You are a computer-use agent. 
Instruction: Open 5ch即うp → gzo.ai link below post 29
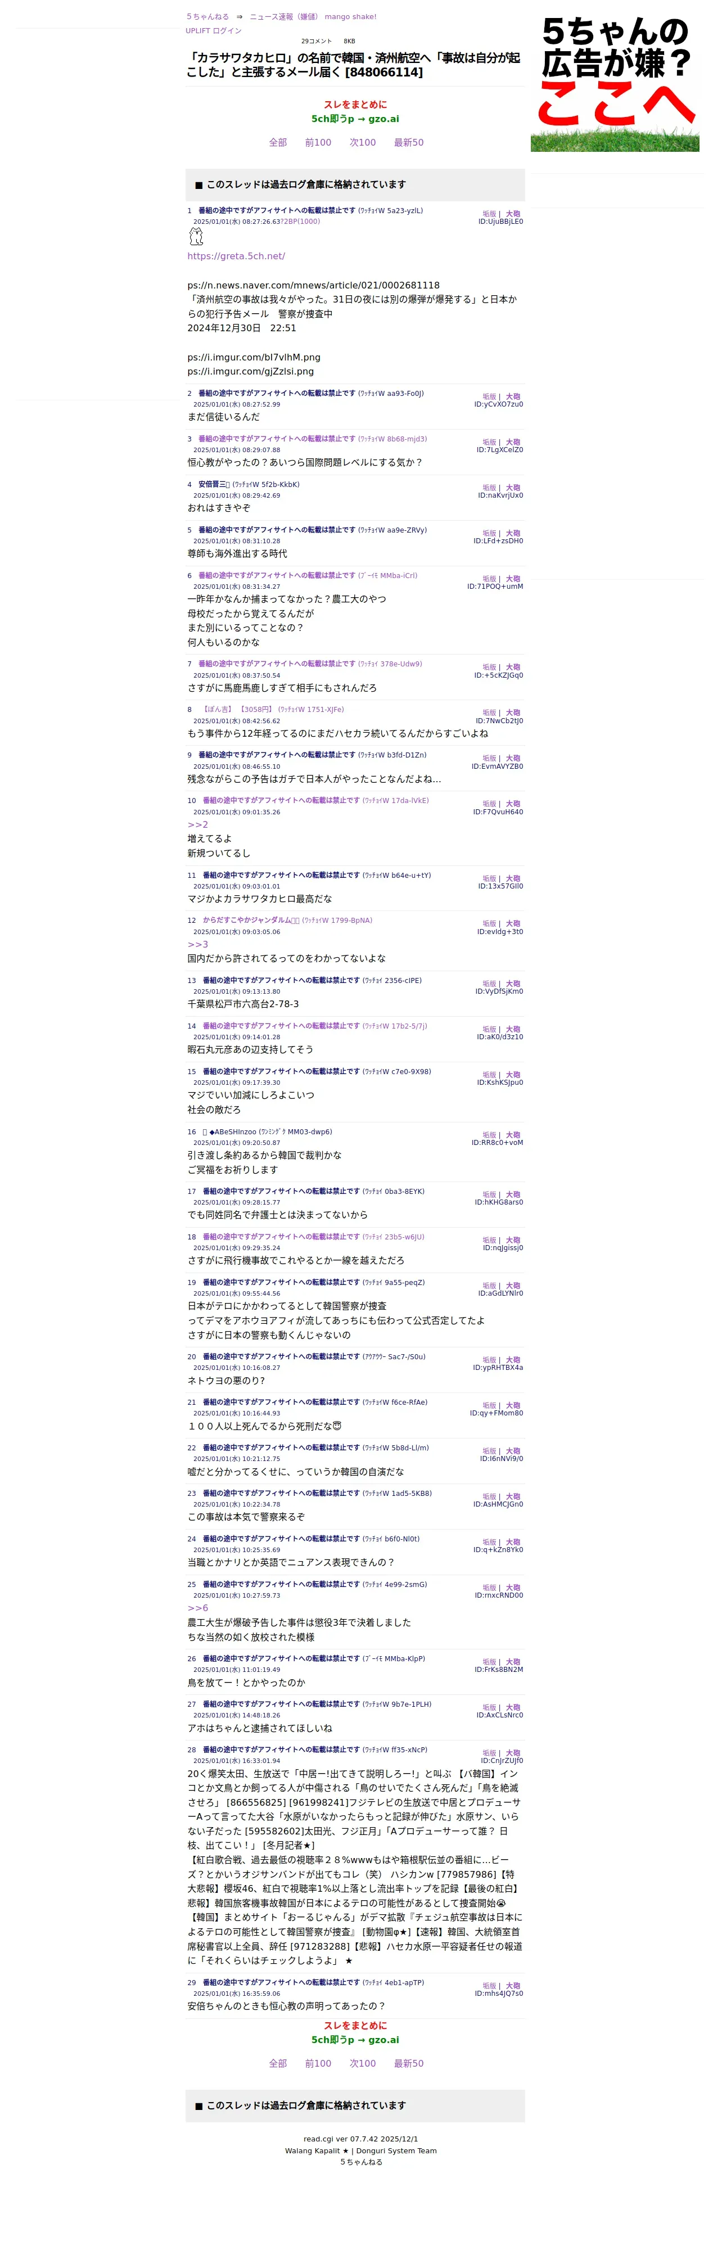point(355,2040)
